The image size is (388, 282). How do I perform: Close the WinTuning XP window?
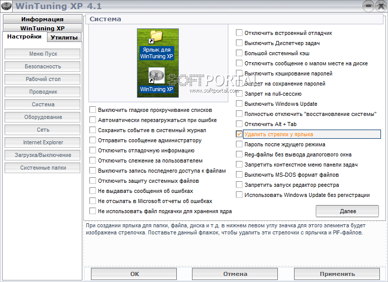click(x=381, y=6)
